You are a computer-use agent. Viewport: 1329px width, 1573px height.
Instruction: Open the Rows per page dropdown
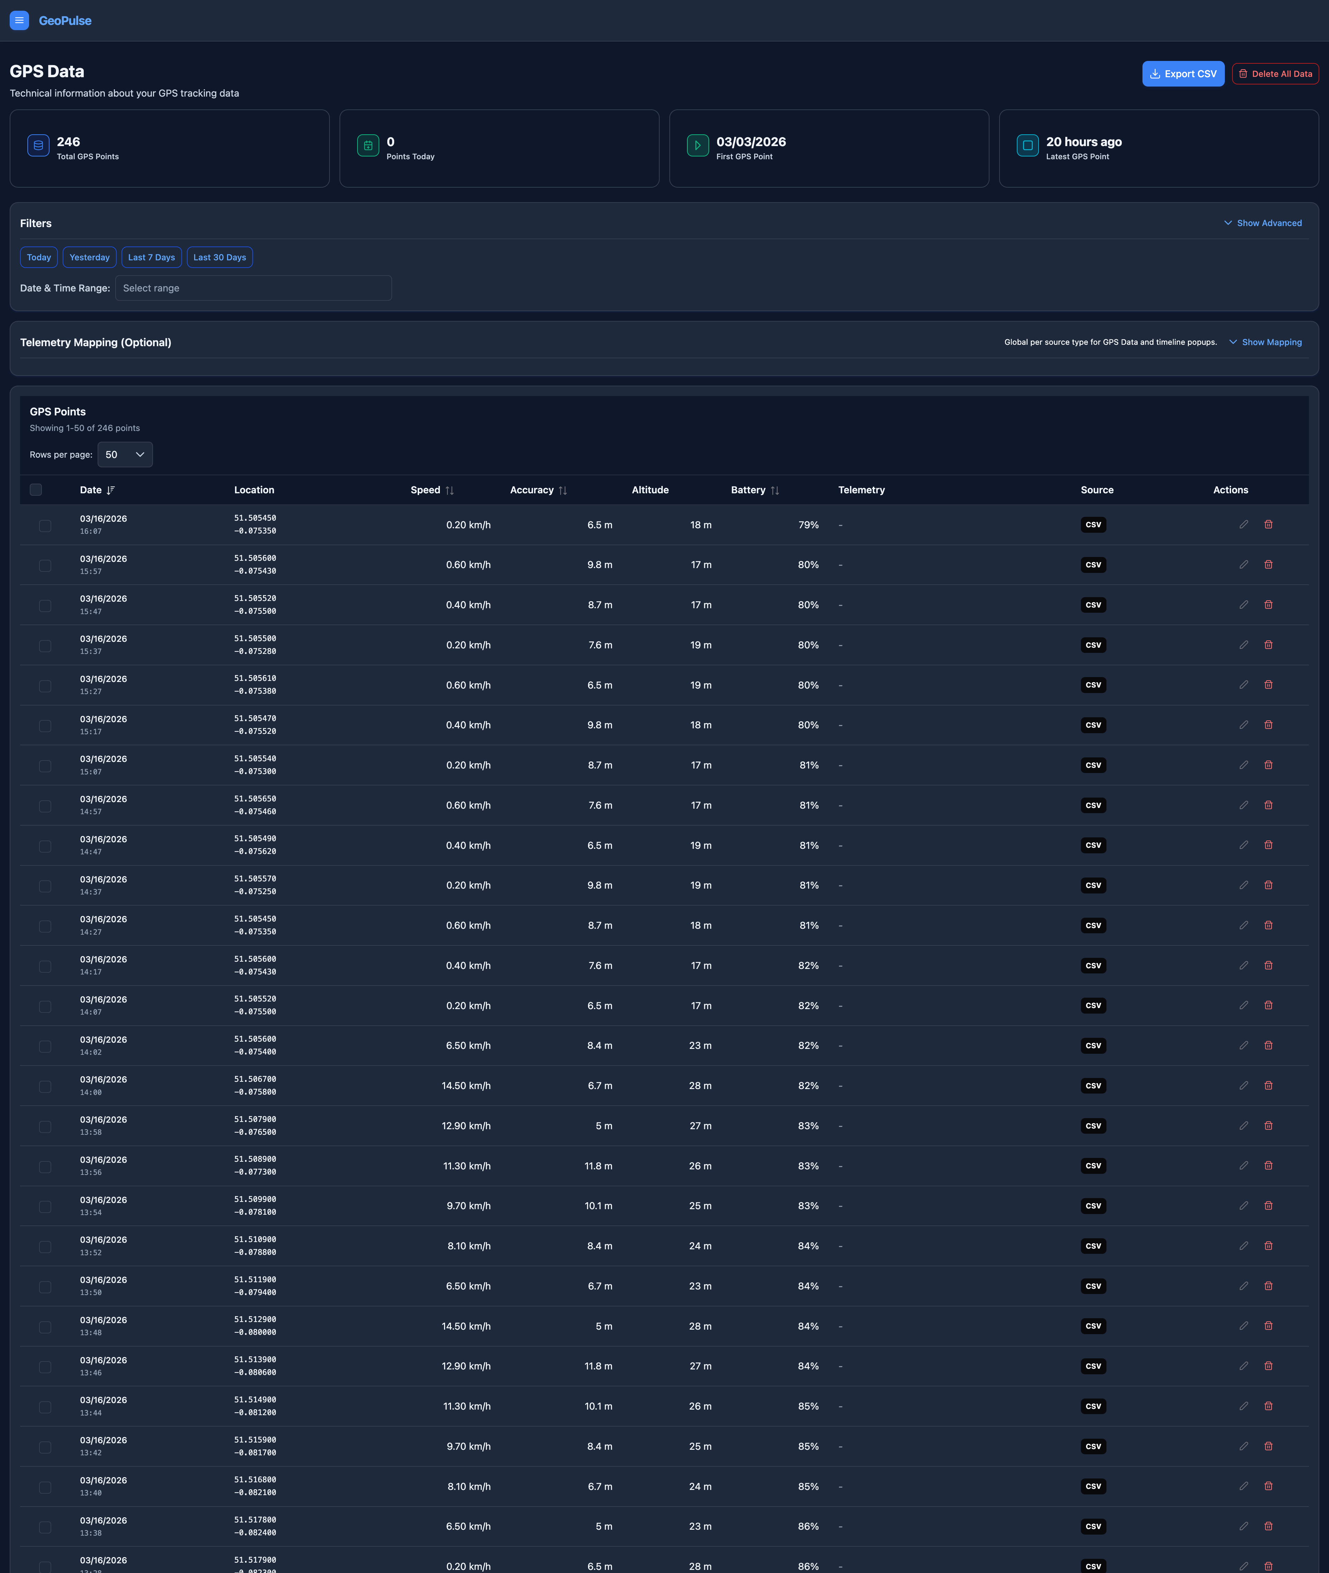125,455
